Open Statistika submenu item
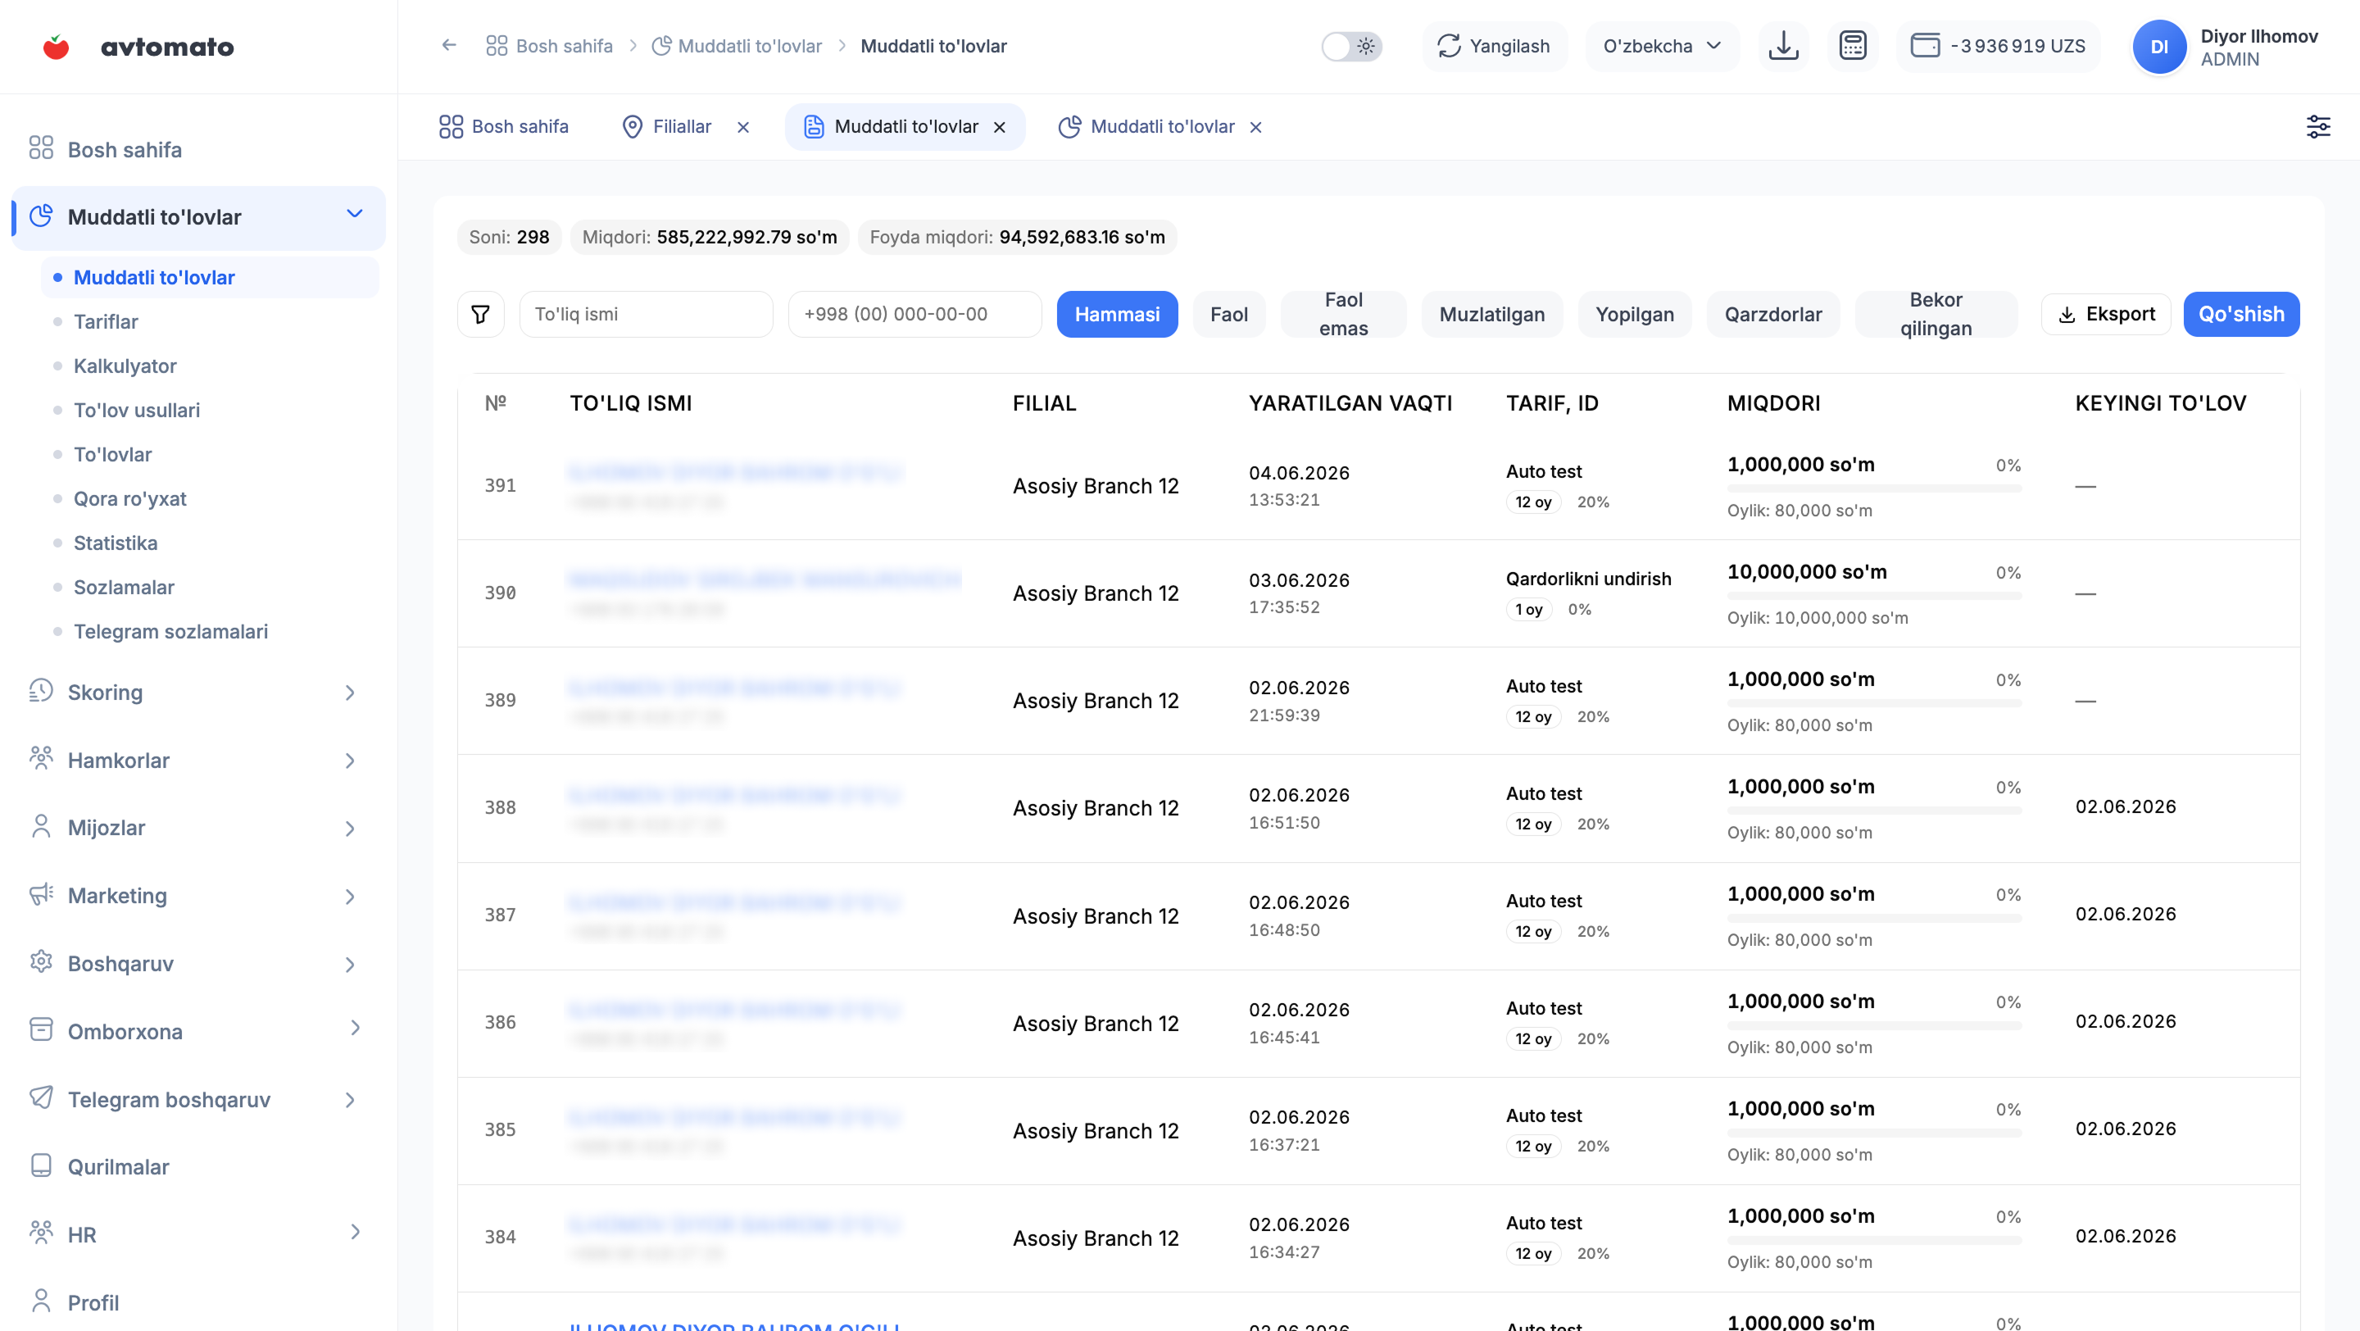Image resolution: width=2360 pixels, height=1331 pixels. click(116, 543)
